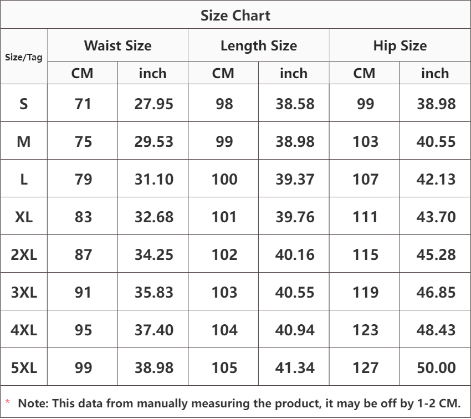Click the hip value 45.28 inch
The height and width of the screenshot is (419, 471).
[436, 254]
